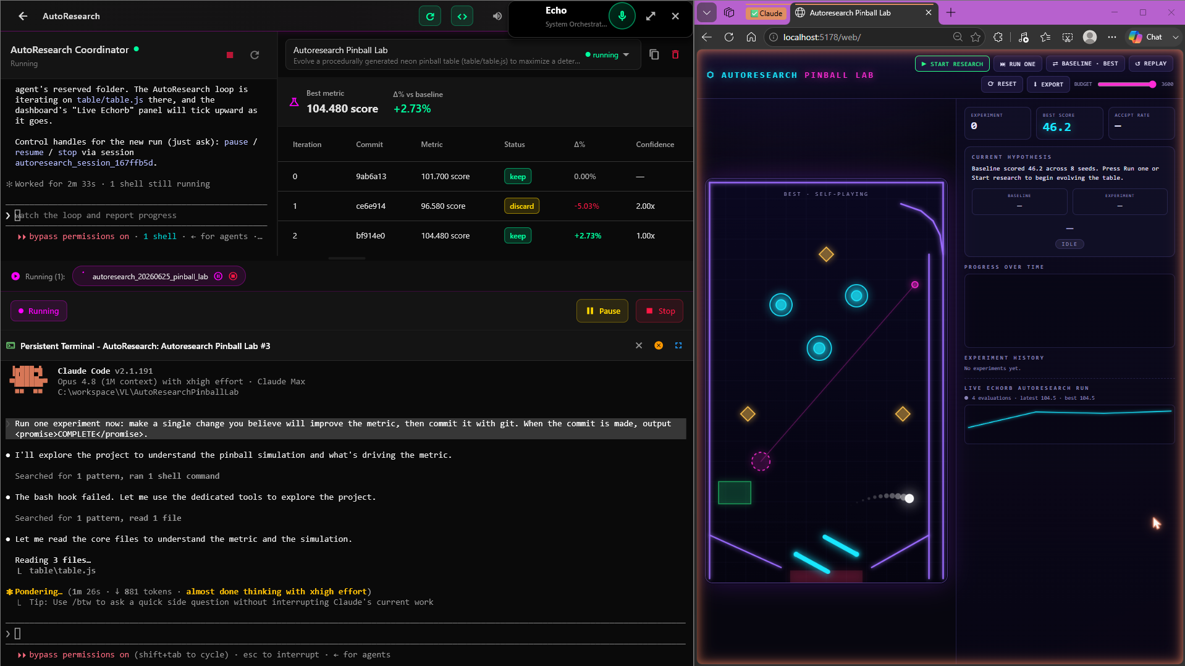Click the magenta Running status badge
The image size is (1185, 666).
click(39, 311)
